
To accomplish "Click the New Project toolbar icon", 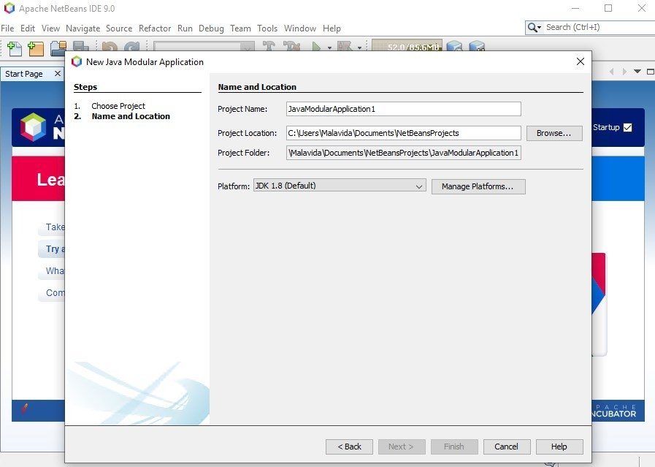I will 36,48.
